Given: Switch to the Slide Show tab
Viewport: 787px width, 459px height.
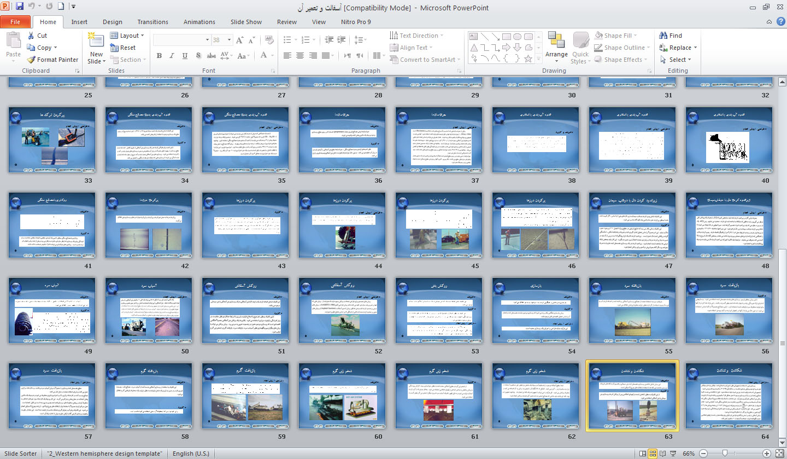Looking at the screenshot, I should click(246, 22).
